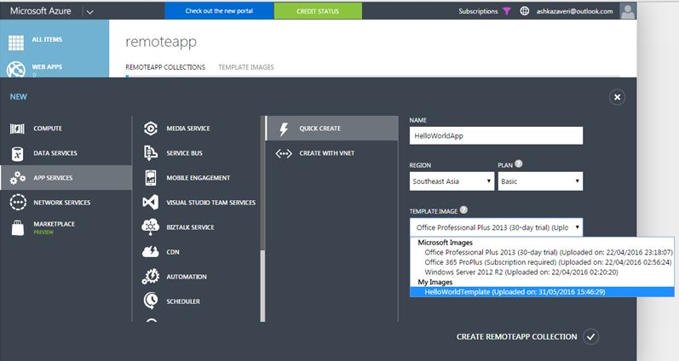Image resolution: width=679 pixels, height=361 pixels.
Task: Click the Automation gear icon
Action: (x=151, y=277)
